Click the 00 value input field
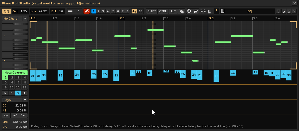The width and height of the screenshot is (299, 131). pyautogui.click(x=249, y=11)
